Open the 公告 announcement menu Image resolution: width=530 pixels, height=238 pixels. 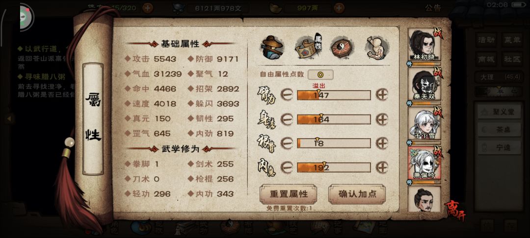click(x=433, y=8)
